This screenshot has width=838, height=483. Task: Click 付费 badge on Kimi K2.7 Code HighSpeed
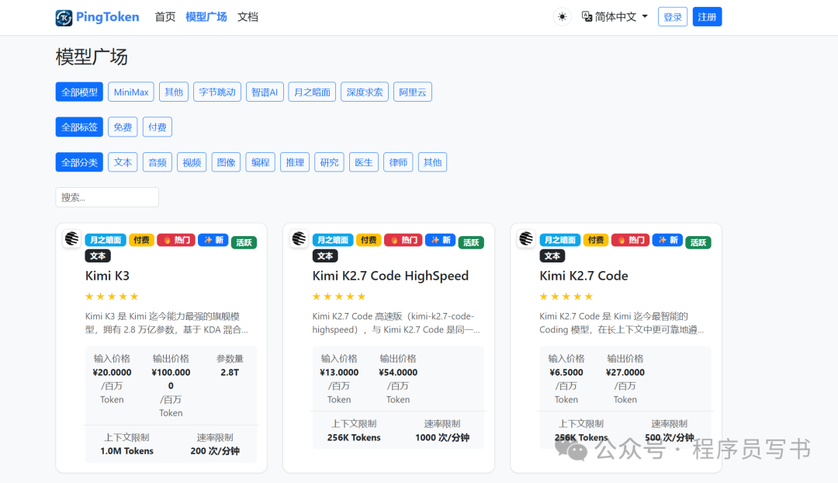(x=369, y=240)
